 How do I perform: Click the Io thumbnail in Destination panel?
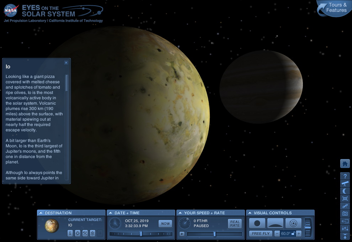(52, 226)
